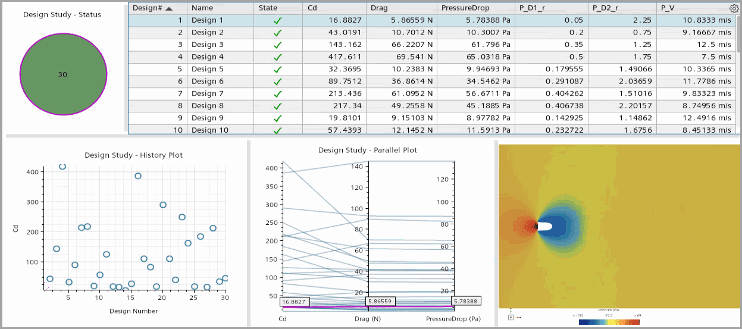Click the highest Cd point in History Plot
Image resolution: width=742 pixels, height=329 pixels.
point(62,167)
